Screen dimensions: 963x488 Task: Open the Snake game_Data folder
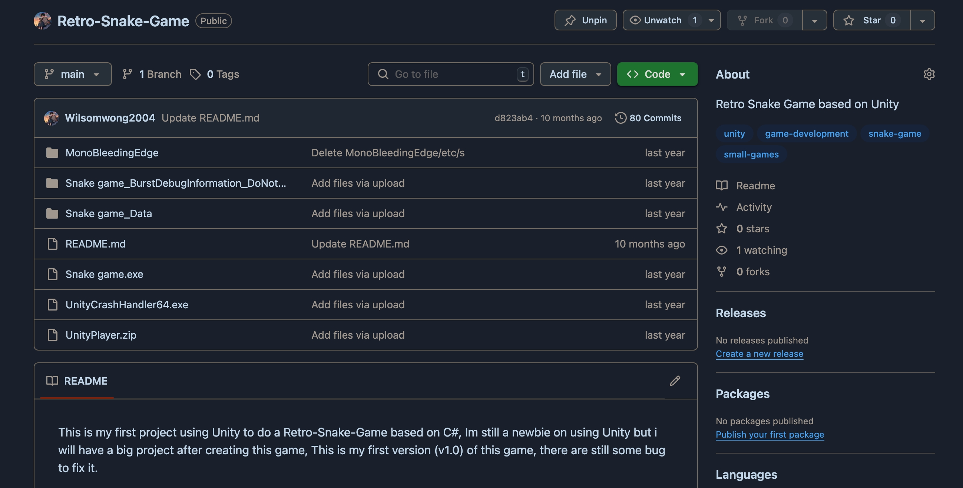point(108,213)
